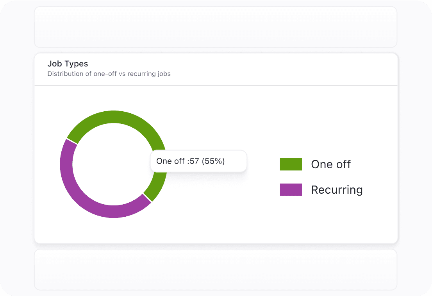Select the empty card above Job Types
432x296 pixels.
(x=216, y=27)
